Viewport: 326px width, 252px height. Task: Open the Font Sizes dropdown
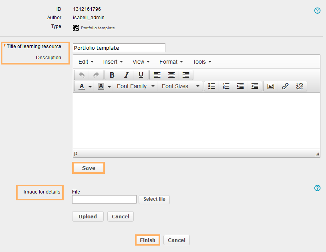pos(180,86)
